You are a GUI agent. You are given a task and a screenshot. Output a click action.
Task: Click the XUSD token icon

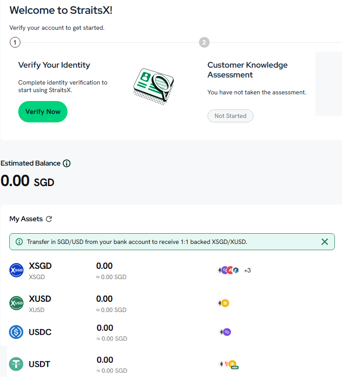coord(16,303)
